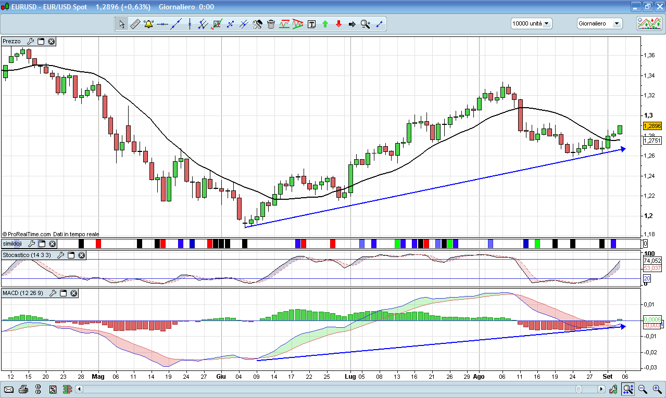This screenshot has height=398, width=666.
Task: Toggle the arrow cursor selection mode
Action: coord(121,24)
